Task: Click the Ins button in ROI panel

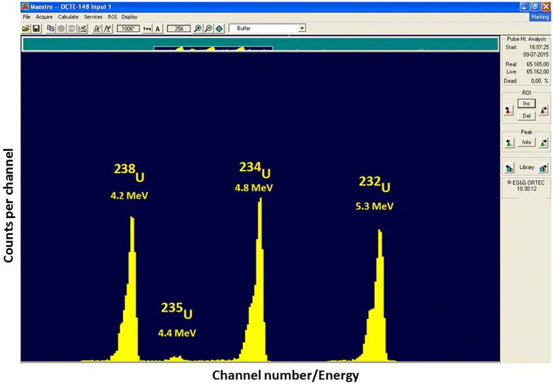Action: 526,103
